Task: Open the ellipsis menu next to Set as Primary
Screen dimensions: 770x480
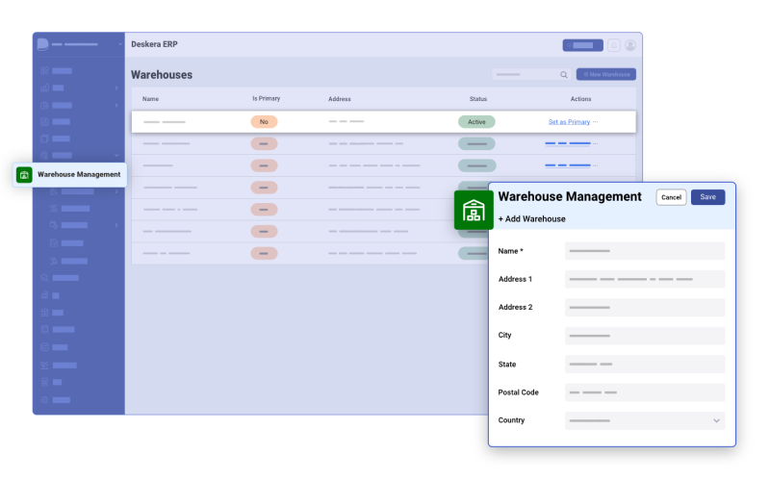Action: coord(596,122)
